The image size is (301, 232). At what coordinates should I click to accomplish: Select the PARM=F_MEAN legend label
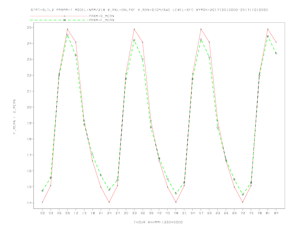point(101,20)
